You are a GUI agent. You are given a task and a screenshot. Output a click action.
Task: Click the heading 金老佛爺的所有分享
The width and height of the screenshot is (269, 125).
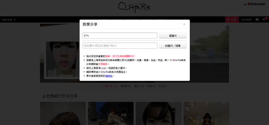pos(60,96)
